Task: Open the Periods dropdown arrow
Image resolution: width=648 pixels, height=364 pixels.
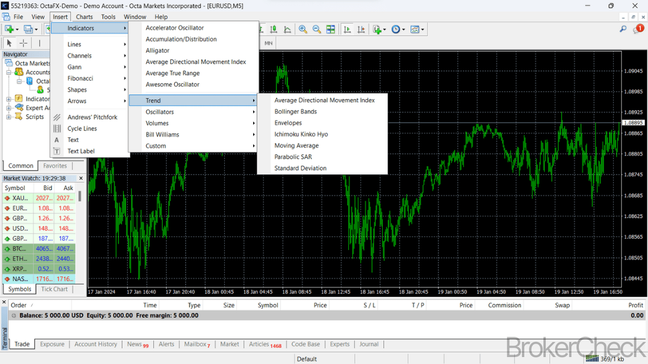Action: click(x=404, y=30)
